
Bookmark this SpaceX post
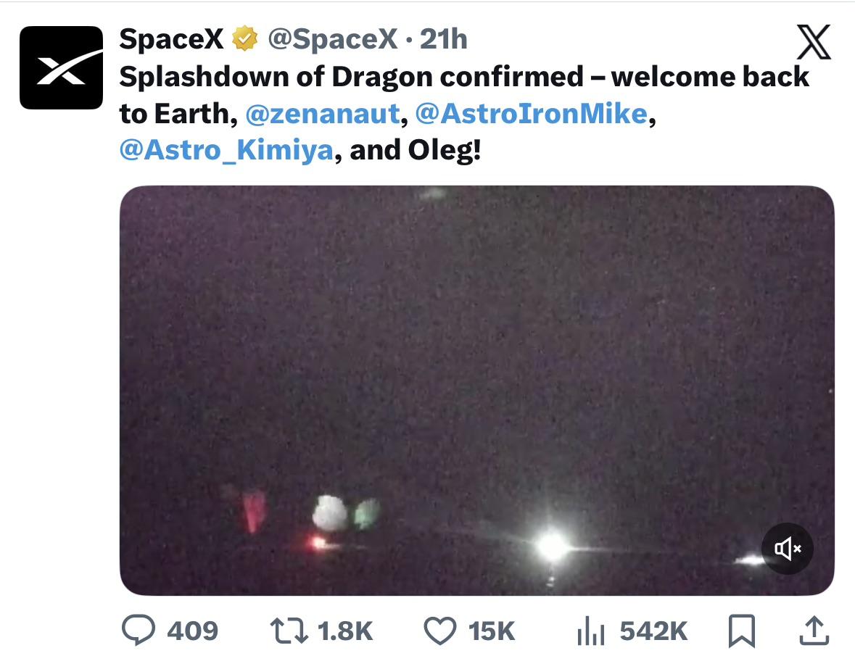pos(741,631)
